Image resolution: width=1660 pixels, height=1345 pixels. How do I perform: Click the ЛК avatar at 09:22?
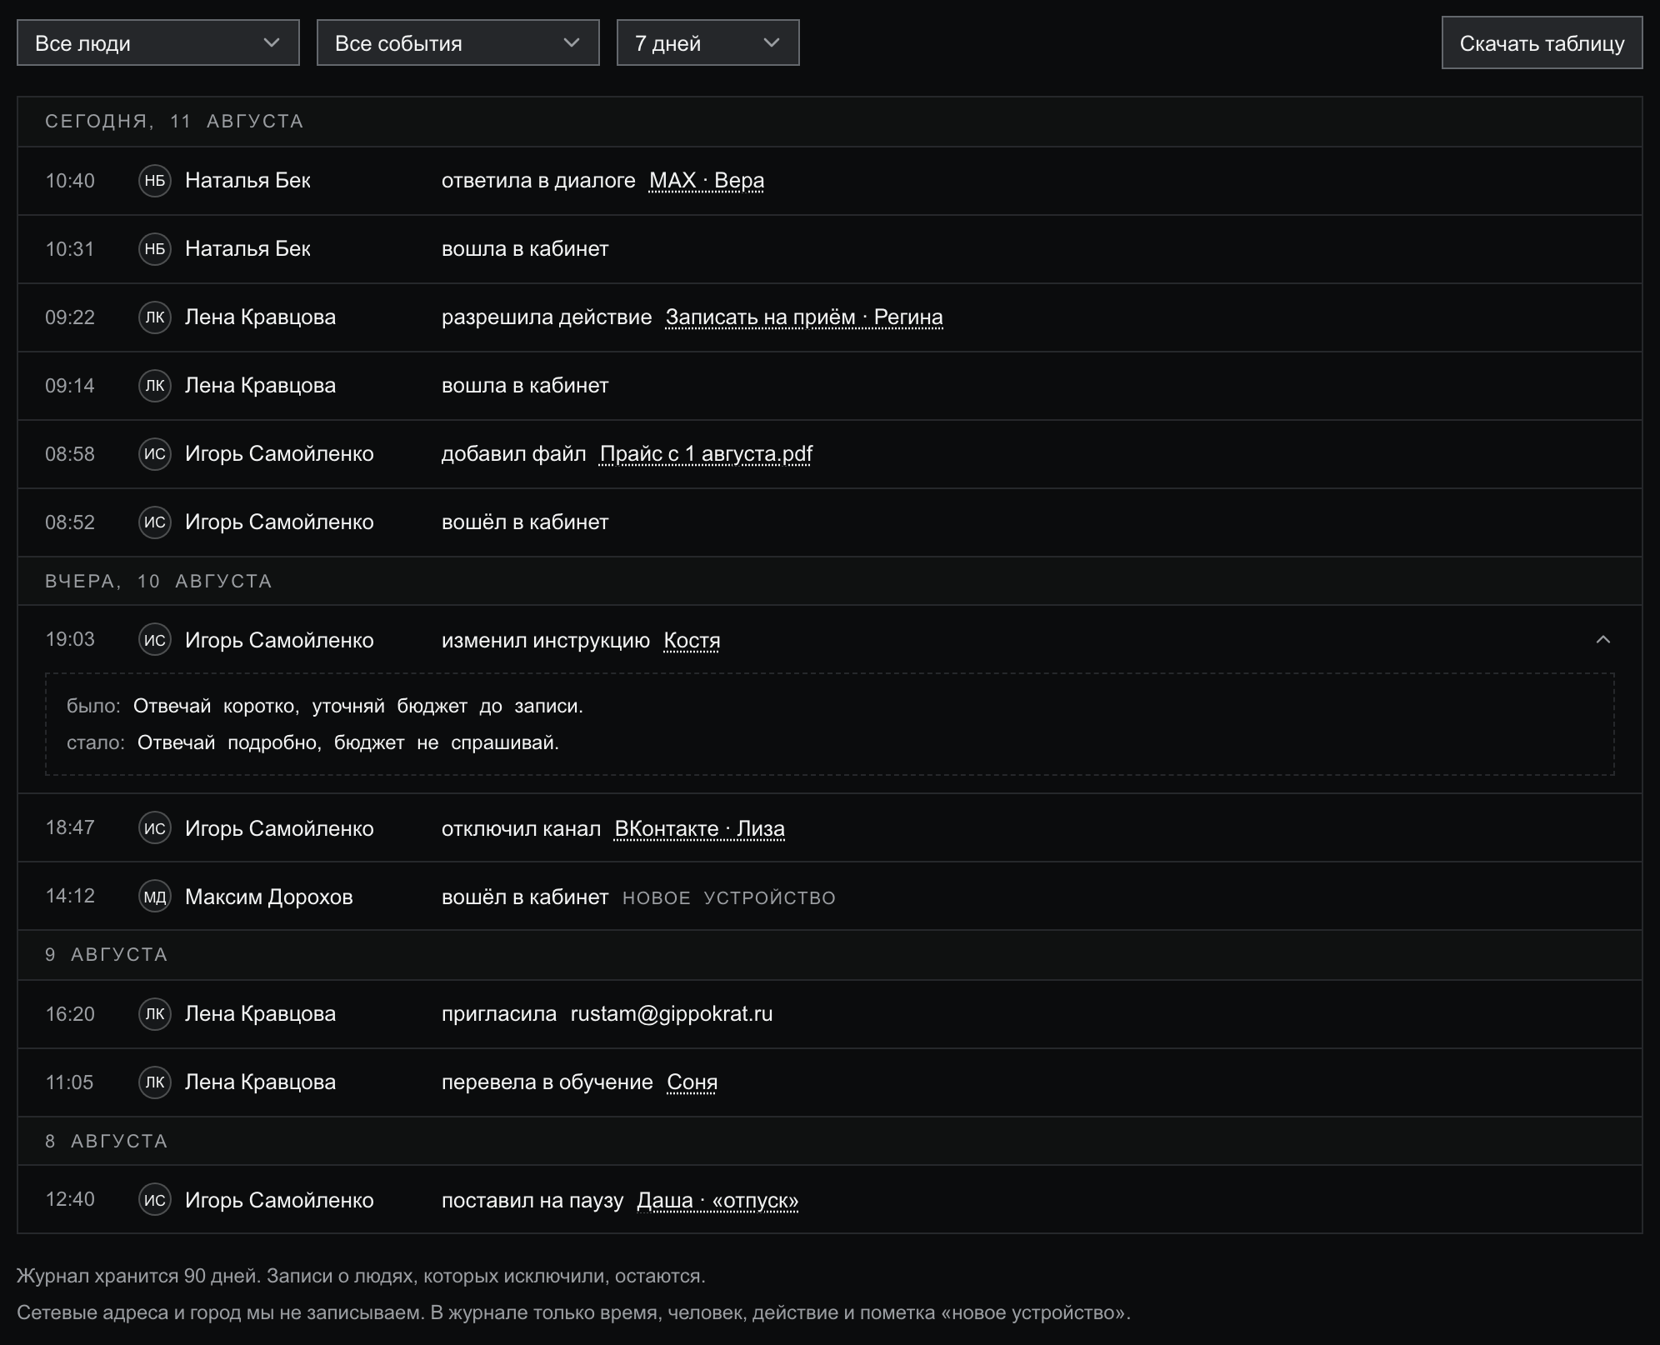[155, 317]
